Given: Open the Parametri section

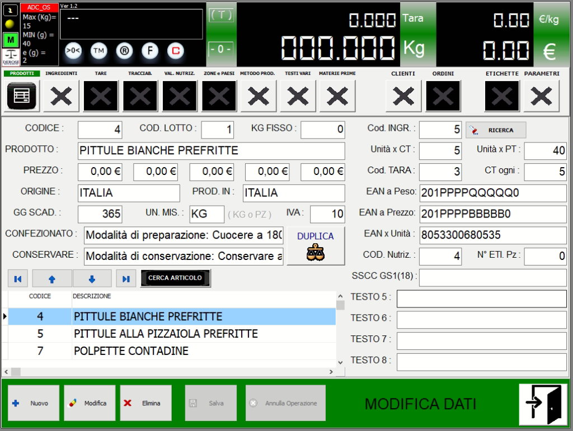Looking at the screenshot, I should pos(541,96).
